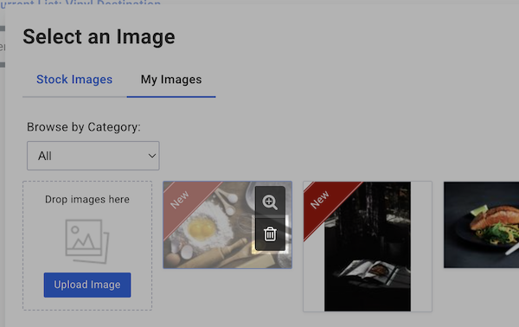The height and width of the screenshot is (327, 519).
Task: Switch to the Stock Images tab
Action: tap(74, 80)
